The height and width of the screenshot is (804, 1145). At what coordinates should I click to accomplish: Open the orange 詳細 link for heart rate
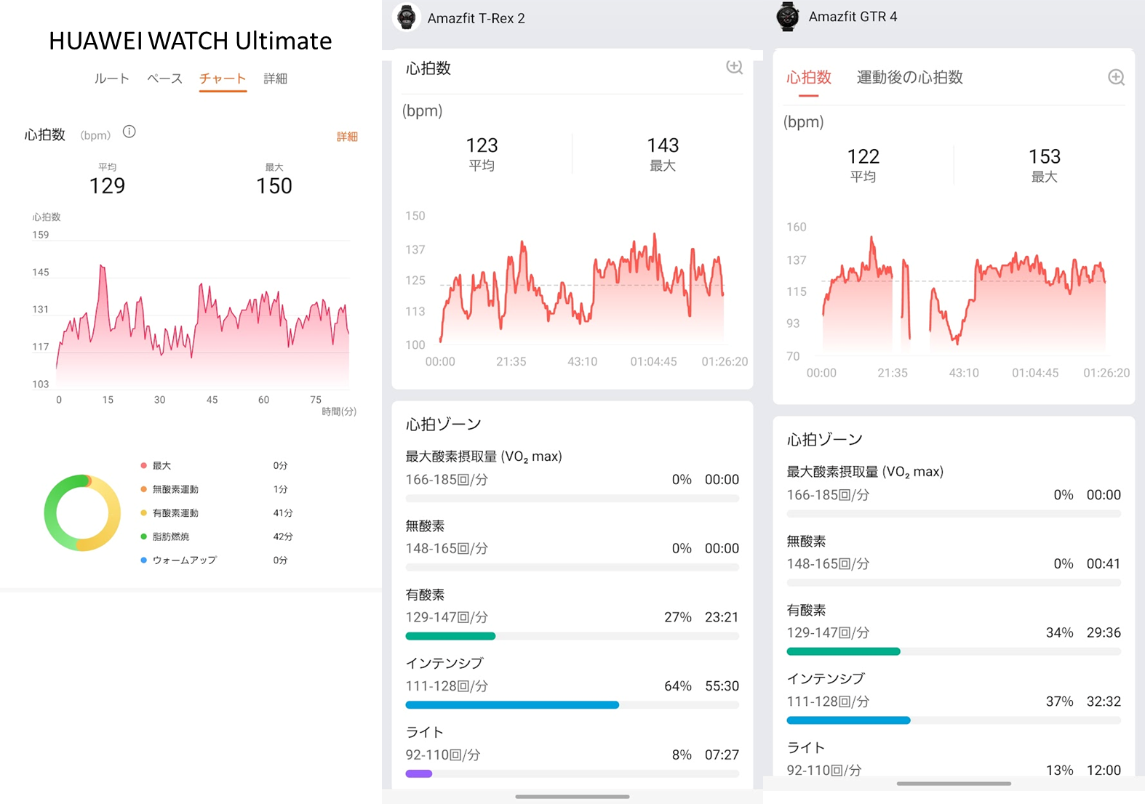347,137
